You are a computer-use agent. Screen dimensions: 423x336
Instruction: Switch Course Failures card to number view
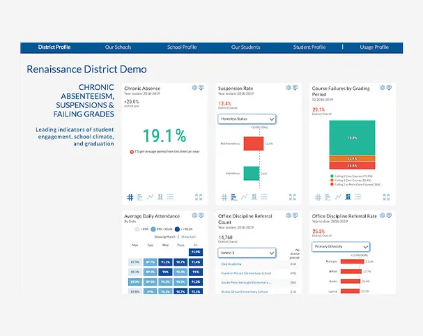point(318,197)
